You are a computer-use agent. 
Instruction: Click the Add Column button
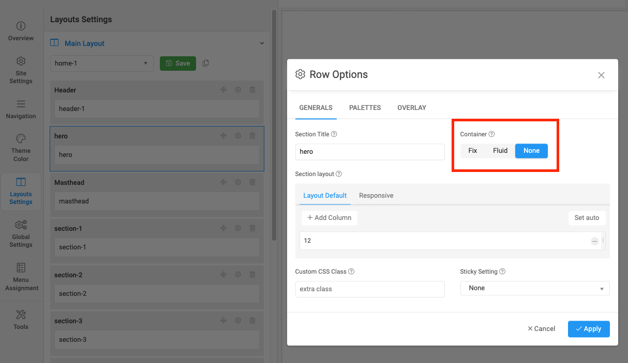click(x=329, y=218)
